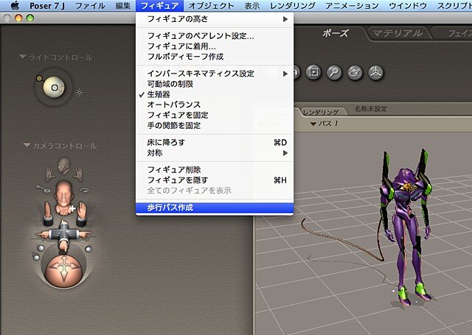
Task: Toggle the key-shaped animating camera icon
Action: point(41,188)
